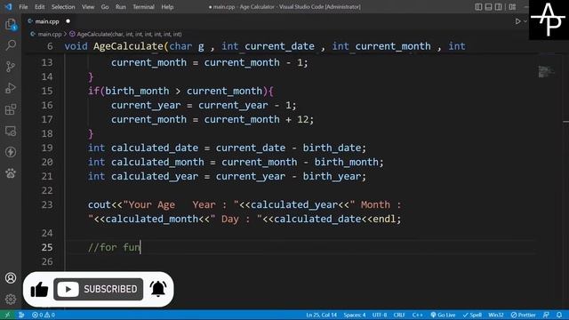Toggle the bottom panel layout icon
Screen dimensions: 569x320
point(488,6)
